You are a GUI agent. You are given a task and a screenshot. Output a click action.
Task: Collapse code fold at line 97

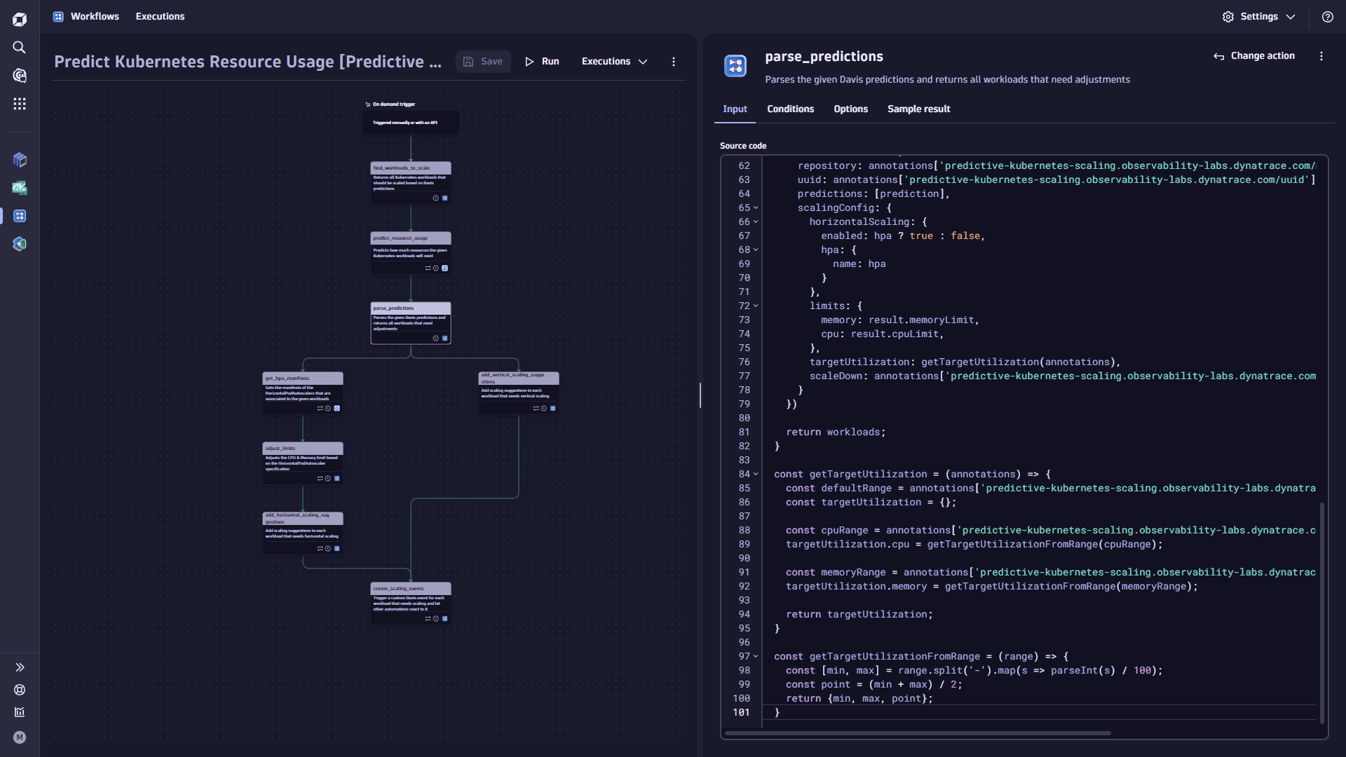(x=756, y=657)
